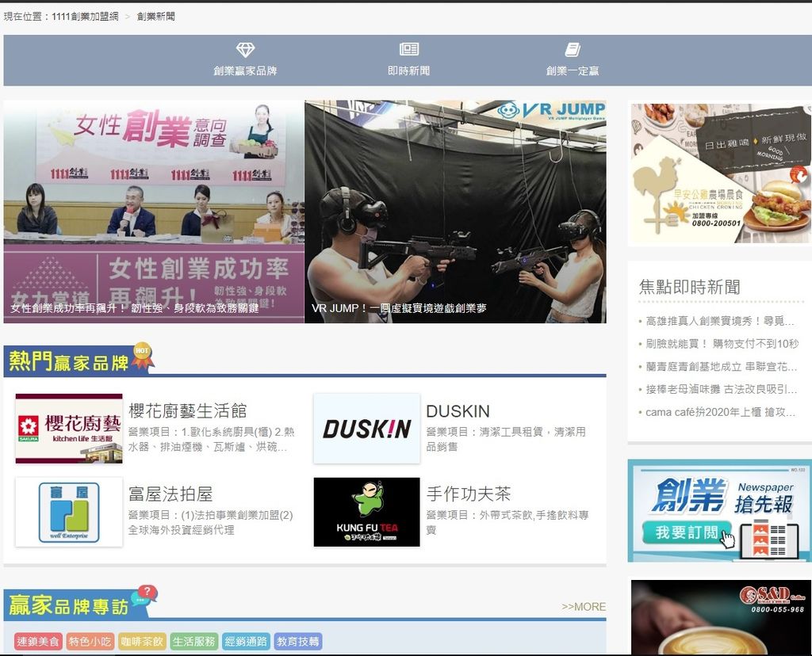Click the S&D Coffee advertisement banner

pyautogui.click(x=721, y=618)
